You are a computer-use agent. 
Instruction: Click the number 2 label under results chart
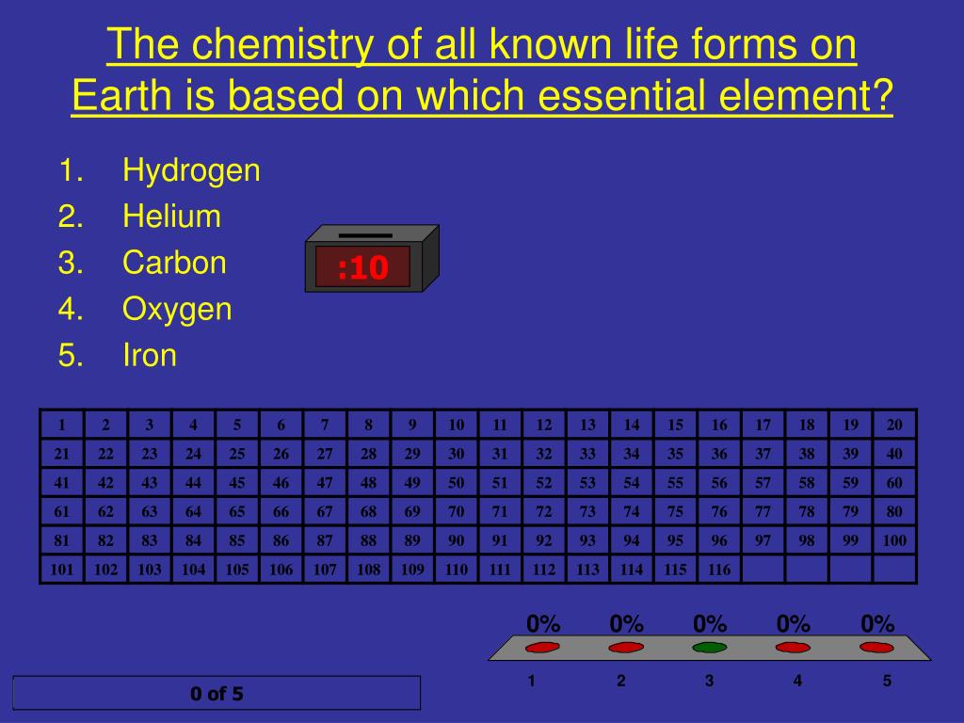(621, 681)
